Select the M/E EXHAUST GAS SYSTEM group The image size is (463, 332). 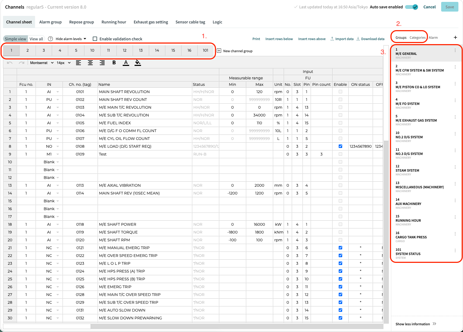426,120
